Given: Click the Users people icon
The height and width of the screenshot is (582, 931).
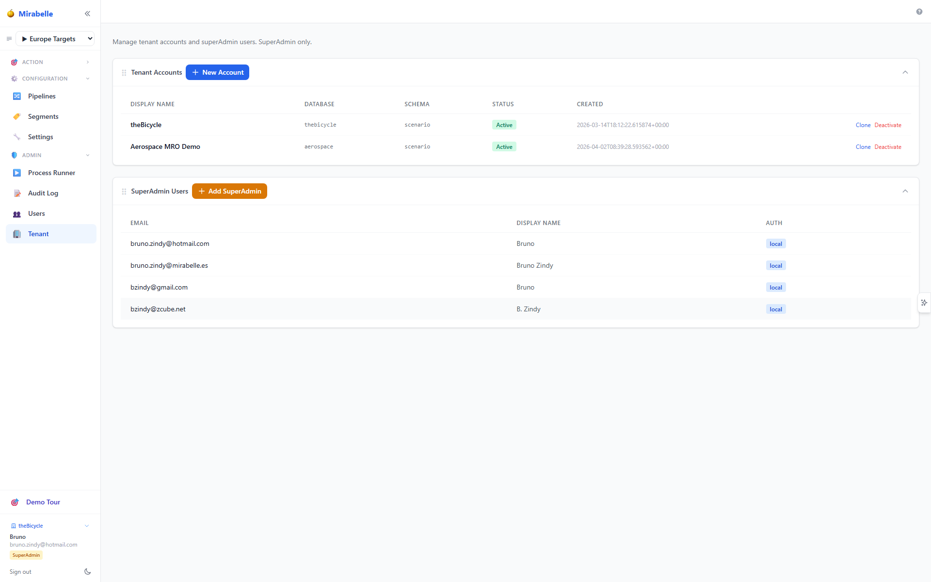Looking at the screenshot, I should (17, 214).
